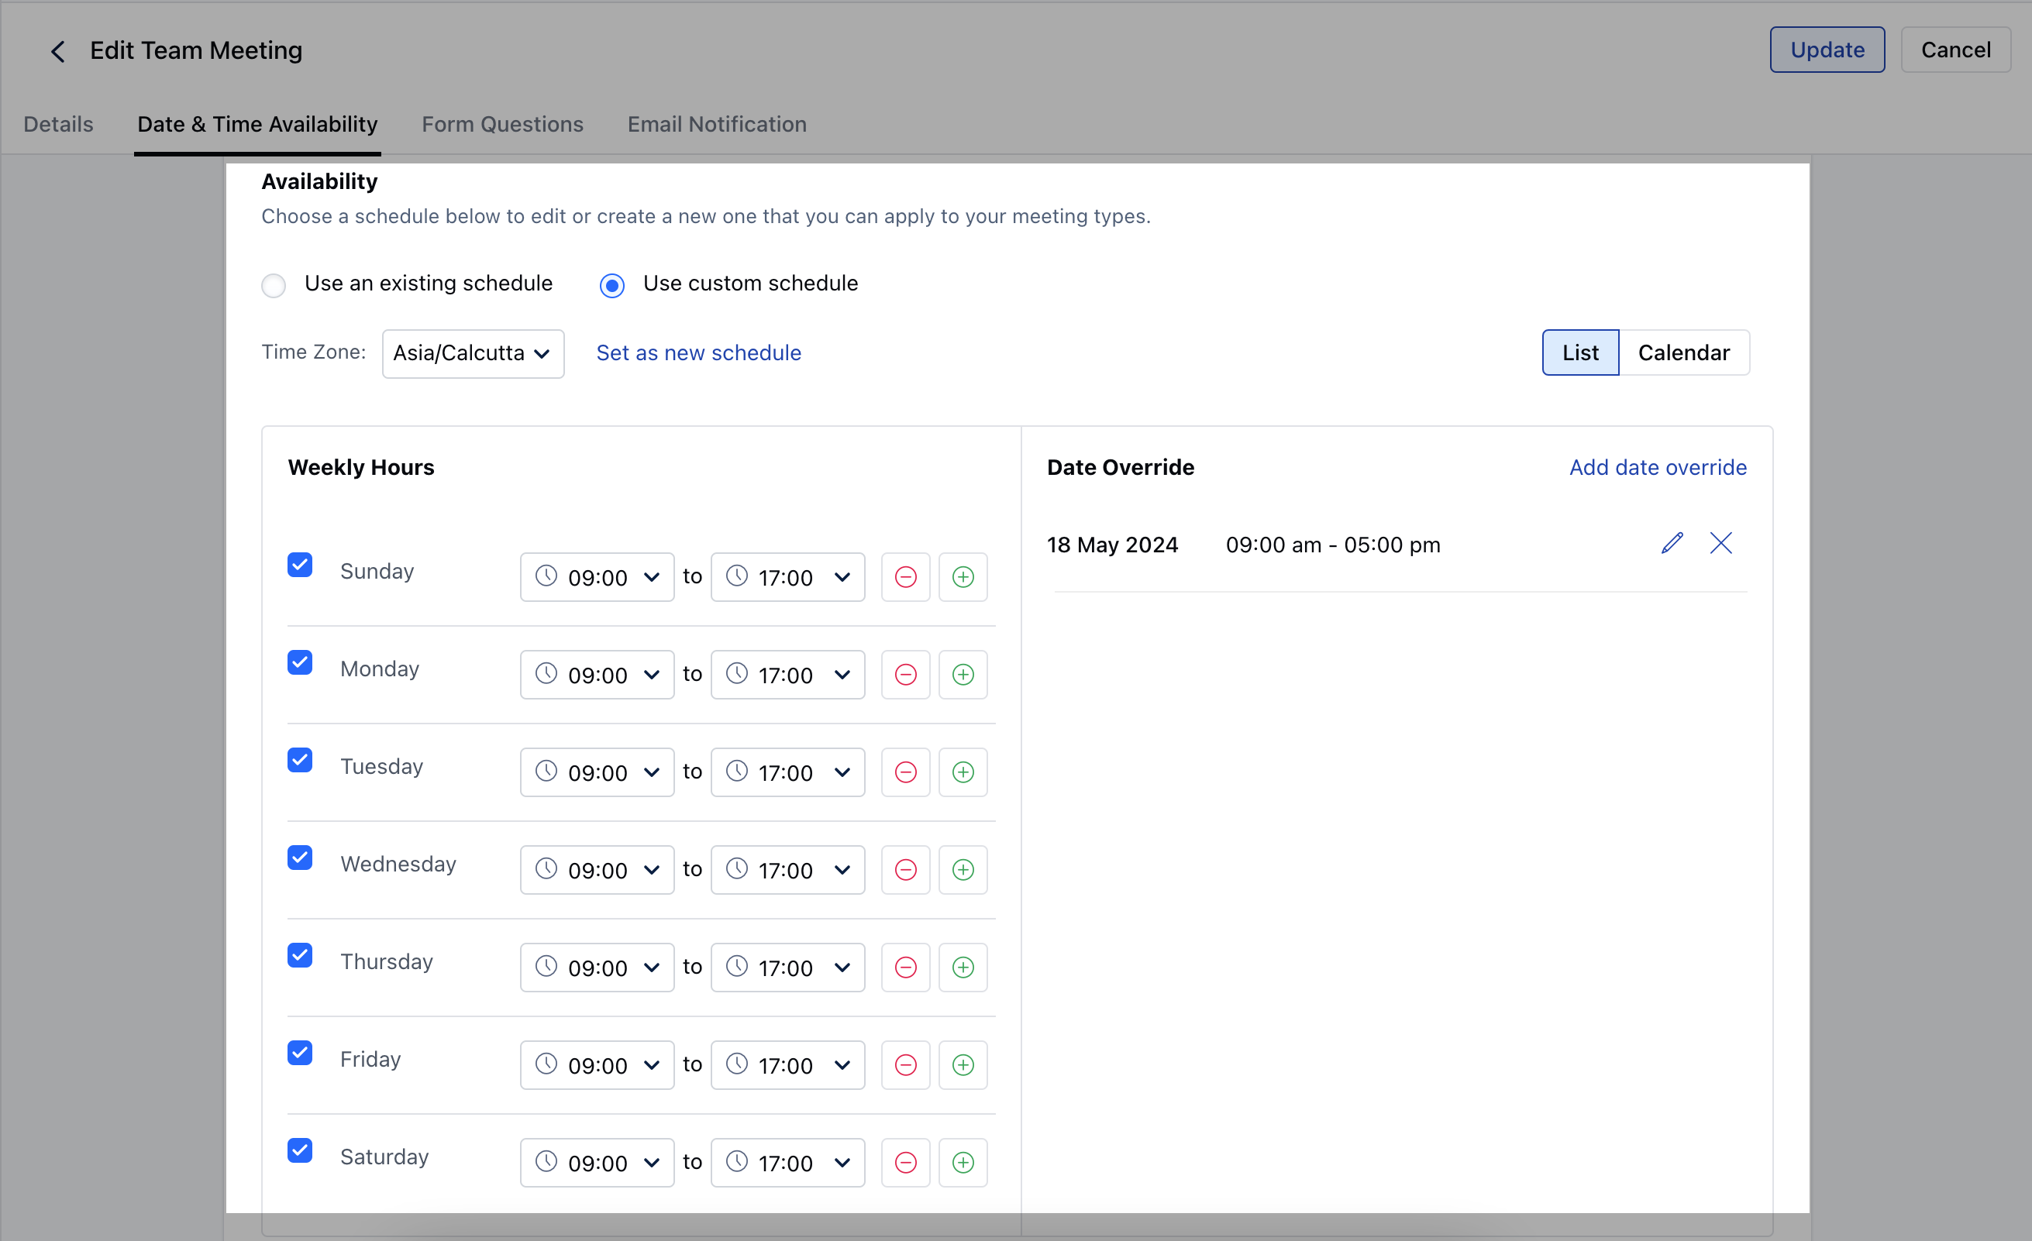
Task: Click the back arrow beside Edit Team Meeting
Action: pyautogui.click(x=57, y=51)
